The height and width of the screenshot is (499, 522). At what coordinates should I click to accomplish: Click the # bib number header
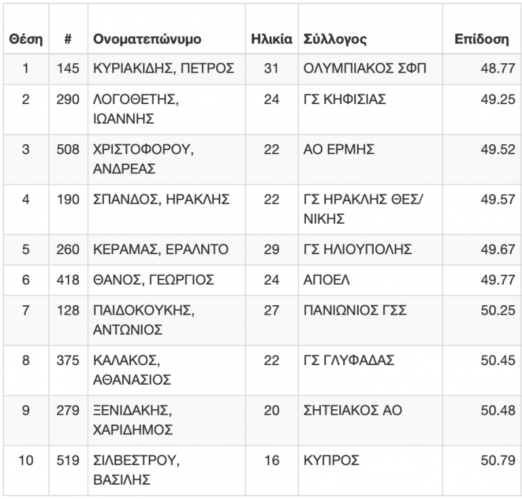tap(68, 39)
